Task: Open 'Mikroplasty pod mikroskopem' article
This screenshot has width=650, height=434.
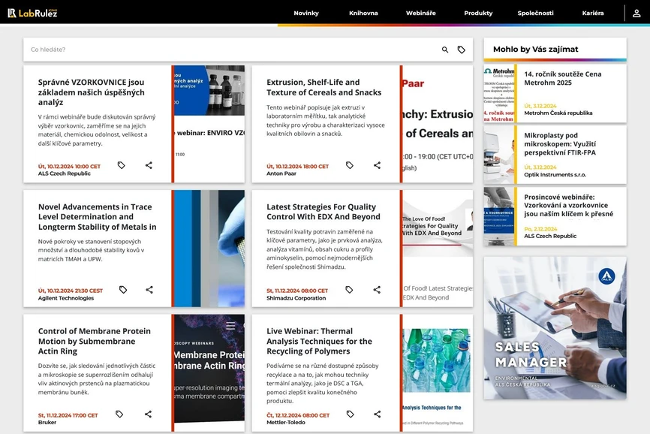Action: (x=560, y=144)
